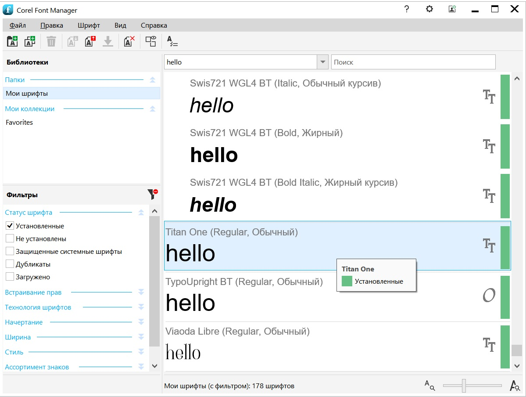Image resolution: width=526 pixels, height=397 pixels.
Task: Click the green status bar of Titan One
Action: click(x=505, y=248)
